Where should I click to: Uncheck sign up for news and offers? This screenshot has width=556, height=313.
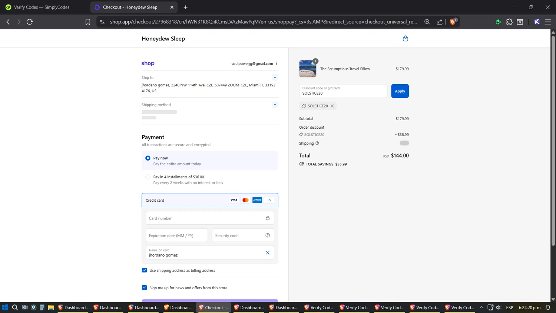click(144, 287)
